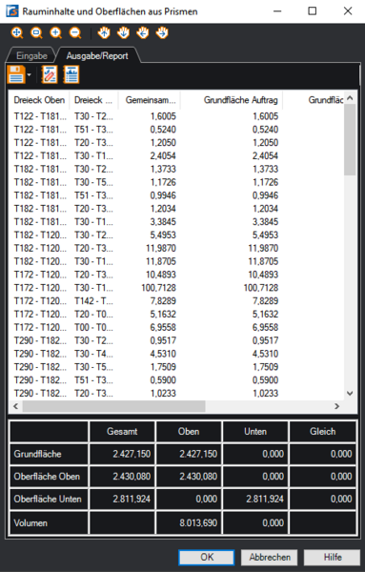Click the zoom out minus magnifier
Screen dimensions: 365x572
[75, 33]
